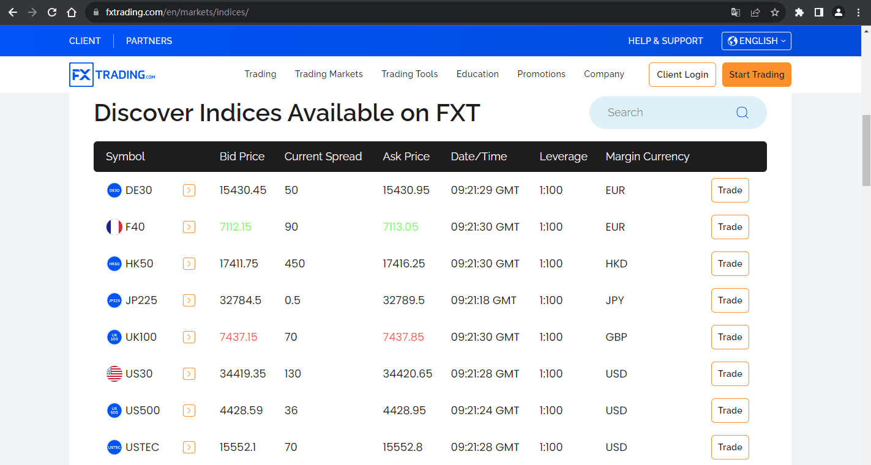View site security lock information
Viewport: 871px width, 465px height.
point(95,12)
